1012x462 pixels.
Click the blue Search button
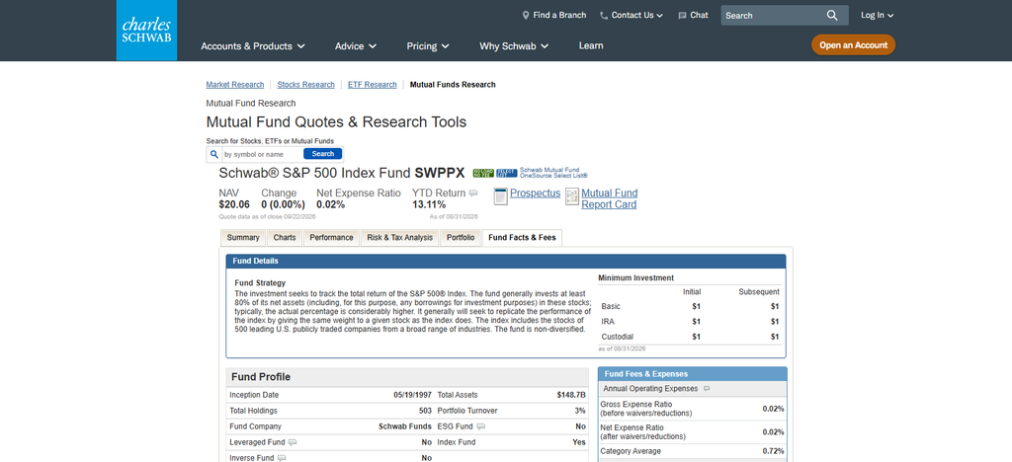tap(323, 154)
